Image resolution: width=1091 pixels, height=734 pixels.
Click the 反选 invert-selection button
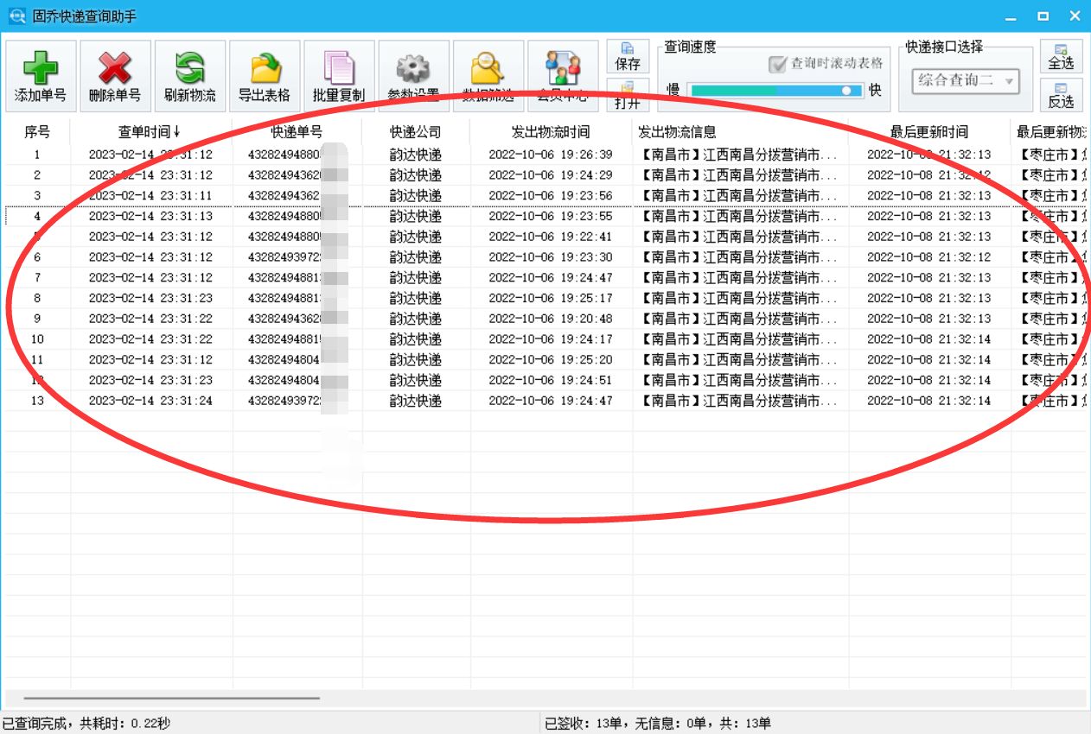tap(1061, 95)
